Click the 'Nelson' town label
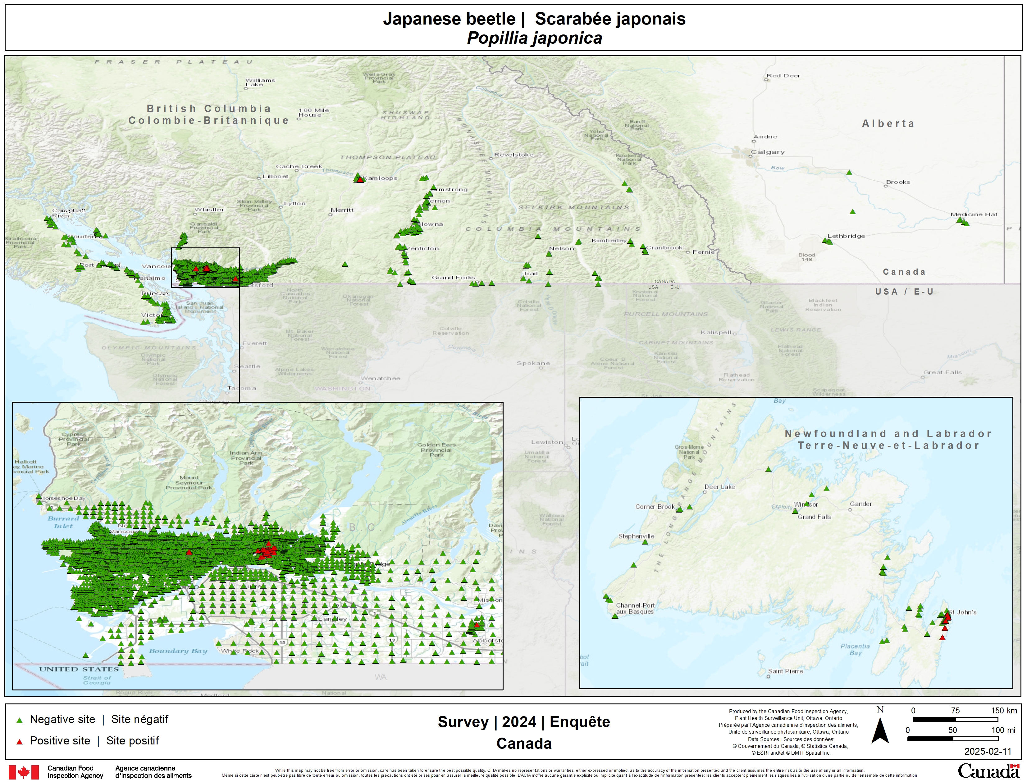 (x=561, y=249)
